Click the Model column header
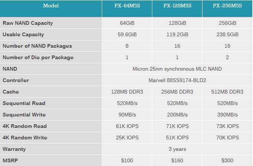This screenshot has height=166, width=253. point(51,6)
